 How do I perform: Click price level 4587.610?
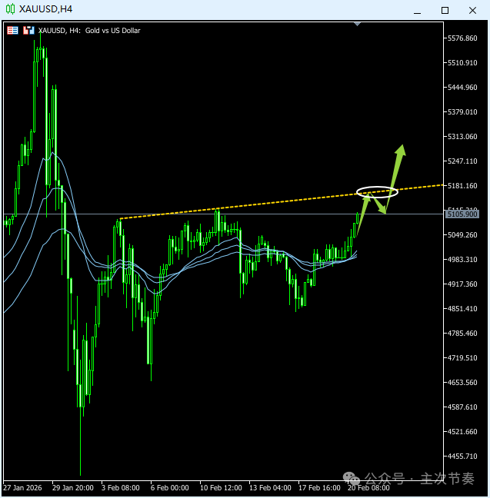click(x=462, y=407)
